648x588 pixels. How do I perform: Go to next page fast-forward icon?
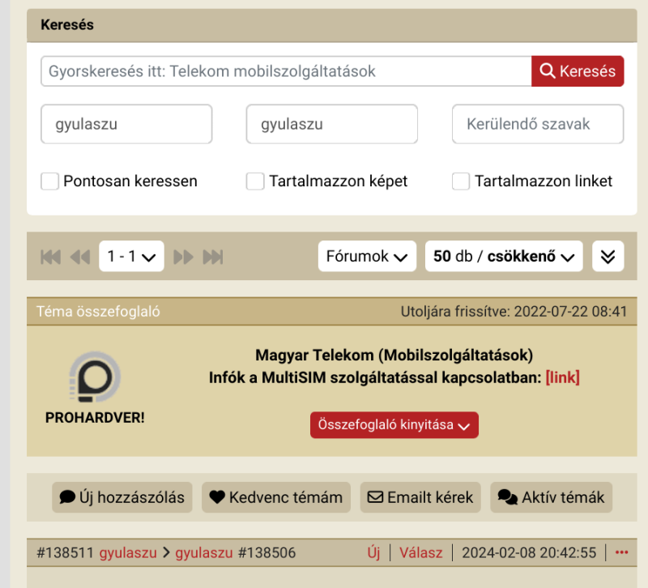(183, 257)
